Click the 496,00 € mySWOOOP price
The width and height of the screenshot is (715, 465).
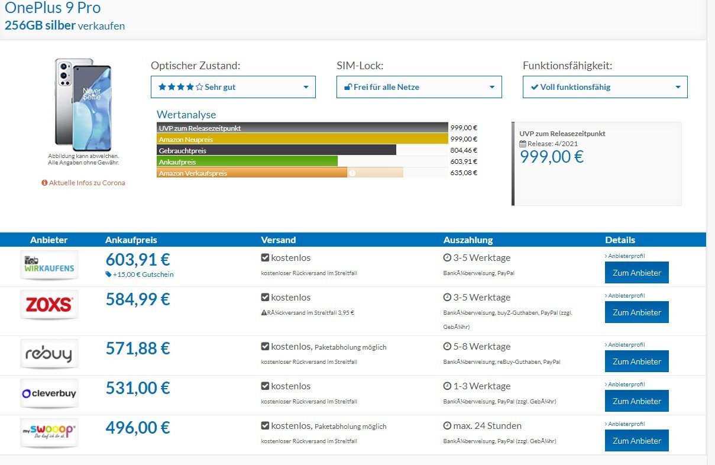[138, 427]
